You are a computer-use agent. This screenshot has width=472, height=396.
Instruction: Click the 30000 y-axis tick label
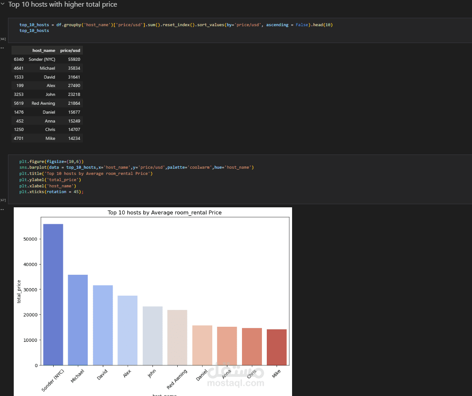tap(31, 289)
